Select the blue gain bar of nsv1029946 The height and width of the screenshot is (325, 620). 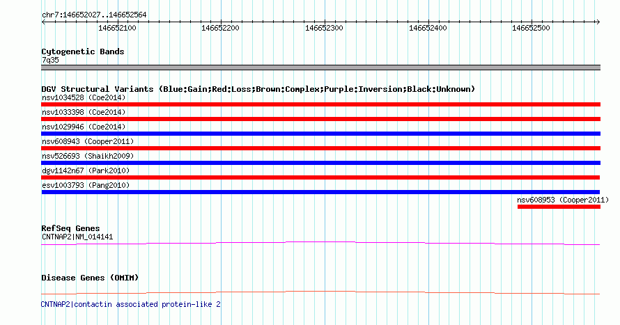[320, 134]
